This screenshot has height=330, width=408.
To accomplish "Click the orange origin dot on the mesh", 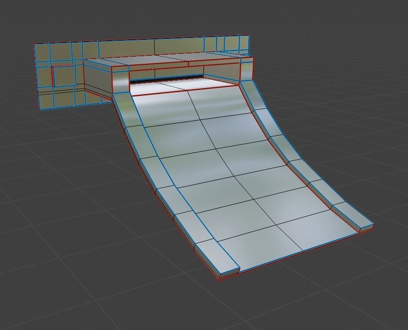I will (x=153, y=68).
